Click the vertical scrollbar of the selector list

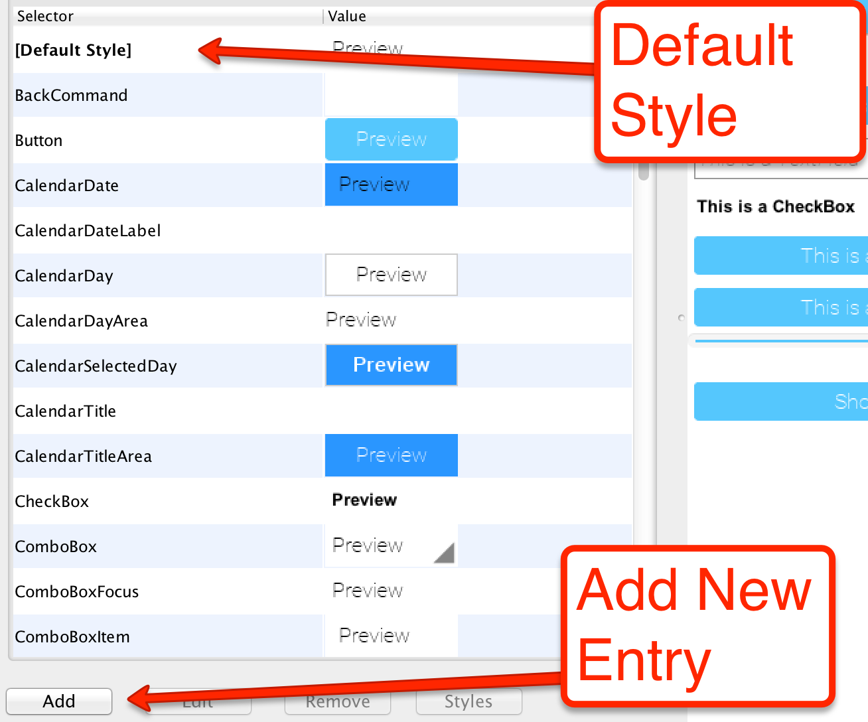(642, 173)
